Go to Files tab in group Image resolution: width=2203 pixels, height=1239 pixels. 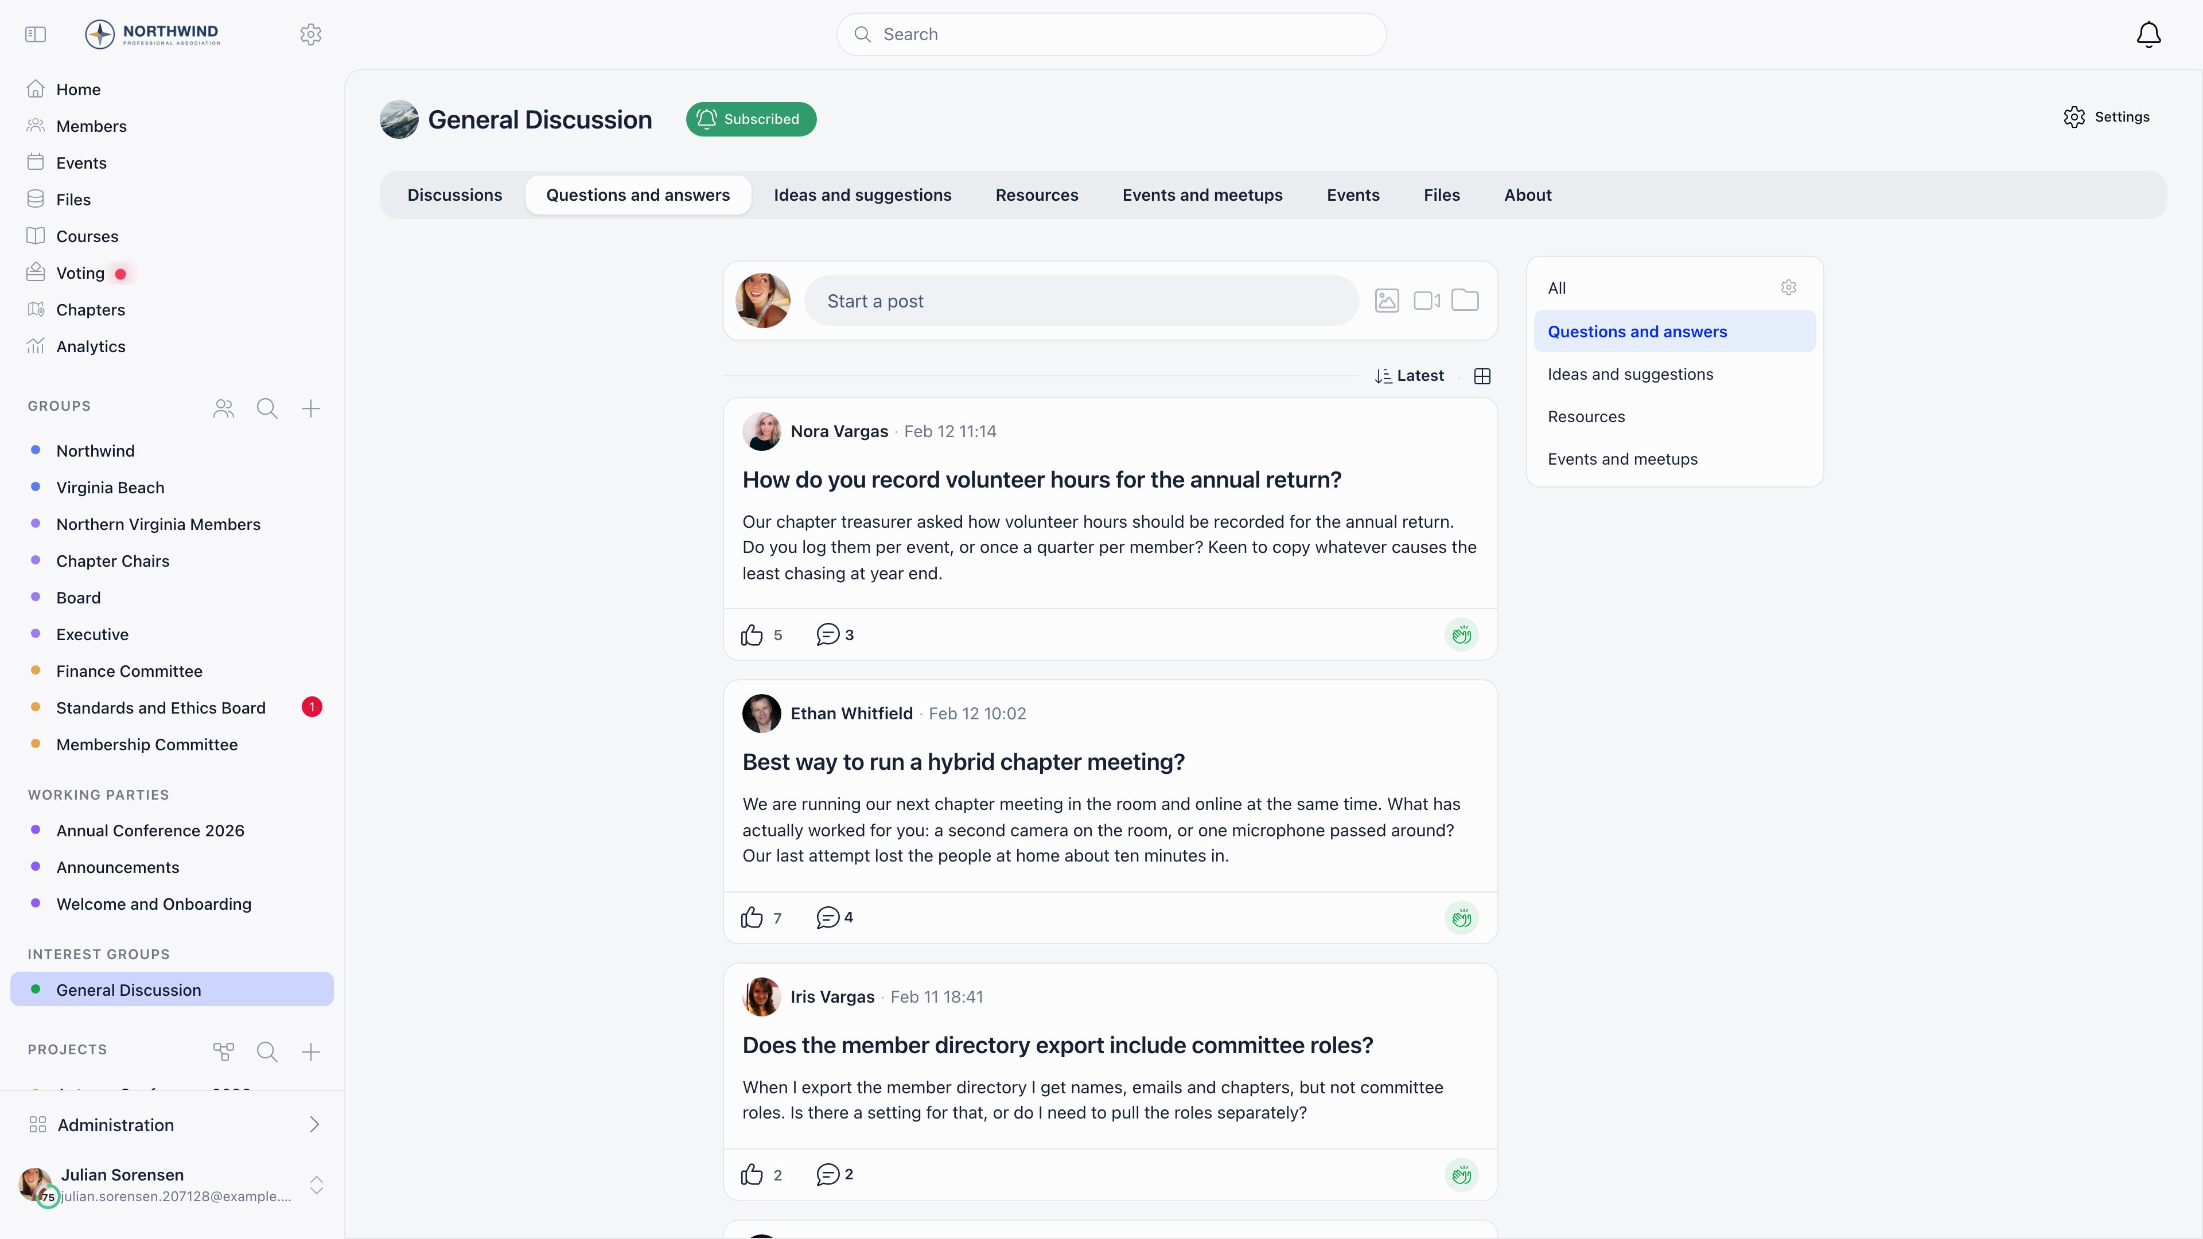pyautogui.click(x=1442, y=195)
